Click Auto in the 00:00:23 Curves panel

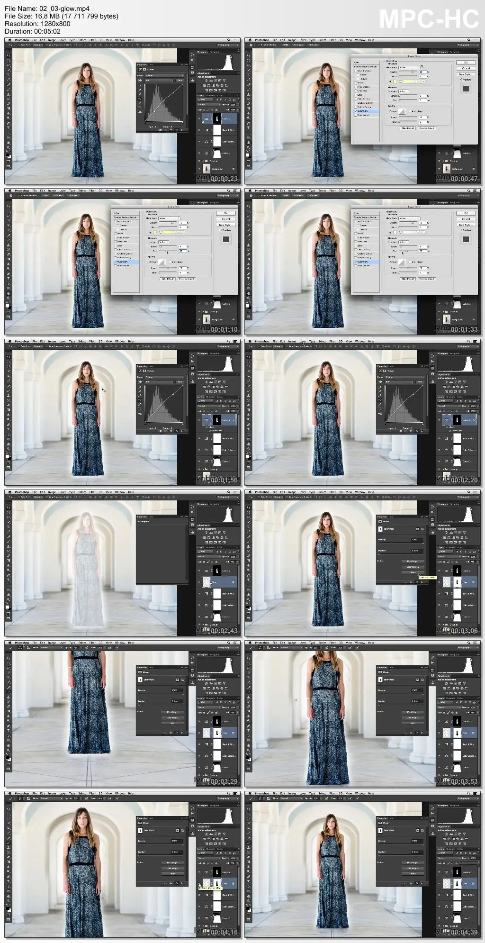(180, 81)
